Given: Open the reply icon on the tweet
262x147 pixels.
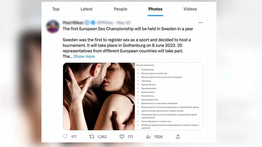Looking at the screenshot, I should [x=65, y=137].
